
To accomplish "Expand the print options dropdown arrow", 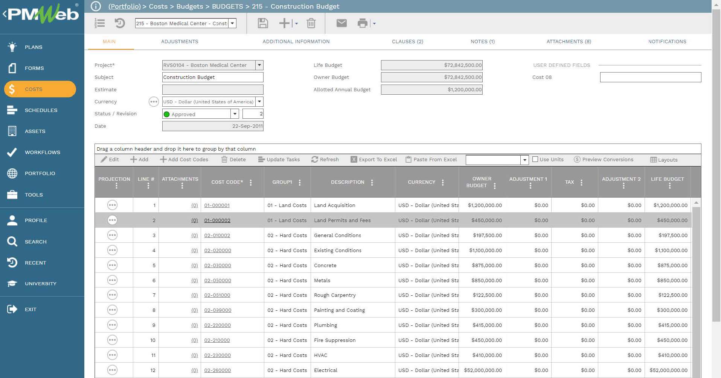I will click(x=374, y=24).
